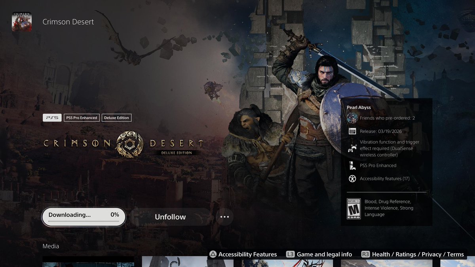Open the first media thumbnail under Media
The width and height of the screenshot is (475, 267).
88,261
